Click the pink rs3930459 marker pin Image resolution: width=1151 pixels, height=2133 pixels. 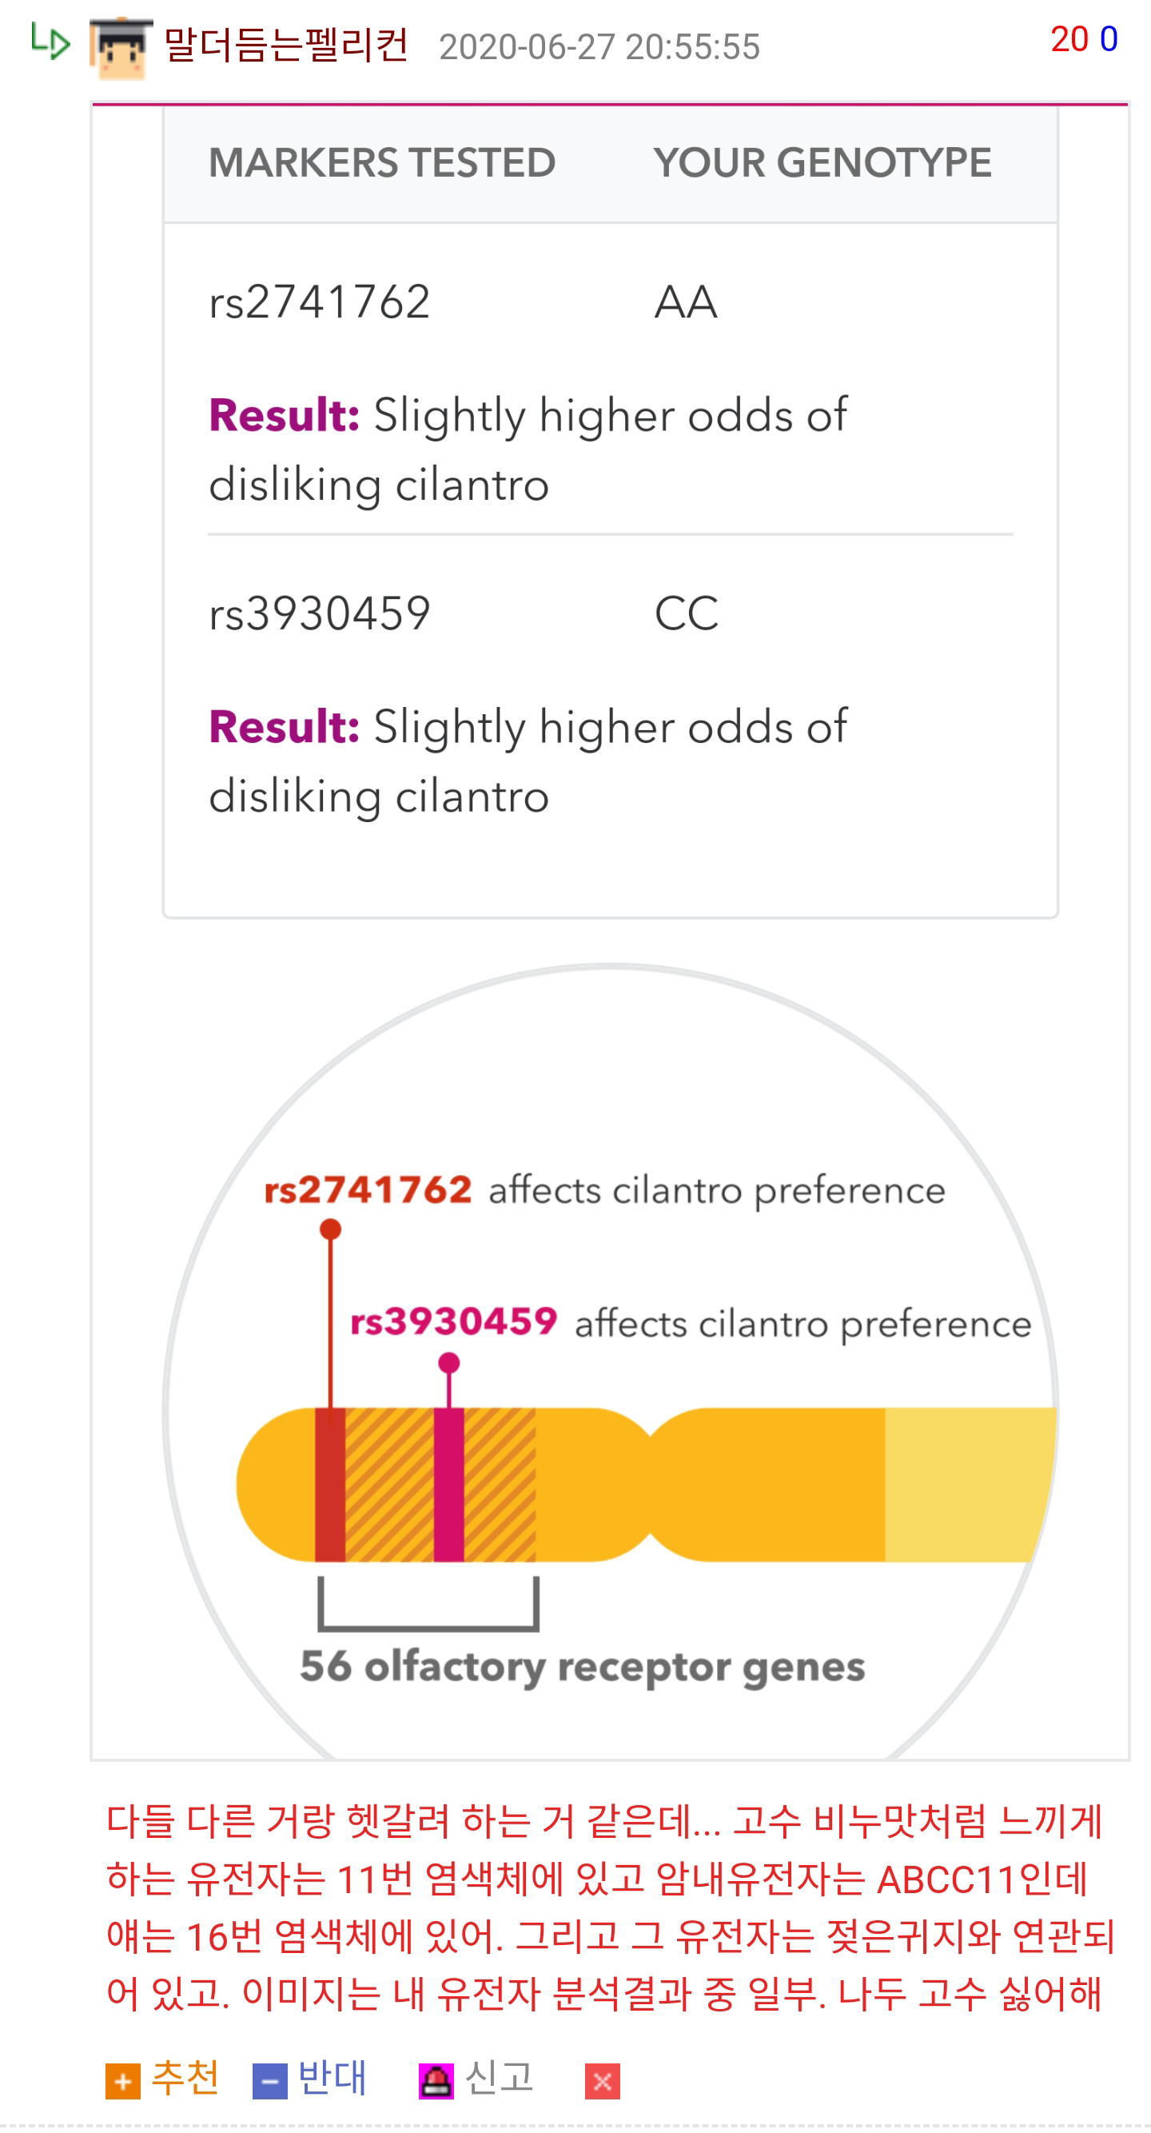click(448, 1363)
